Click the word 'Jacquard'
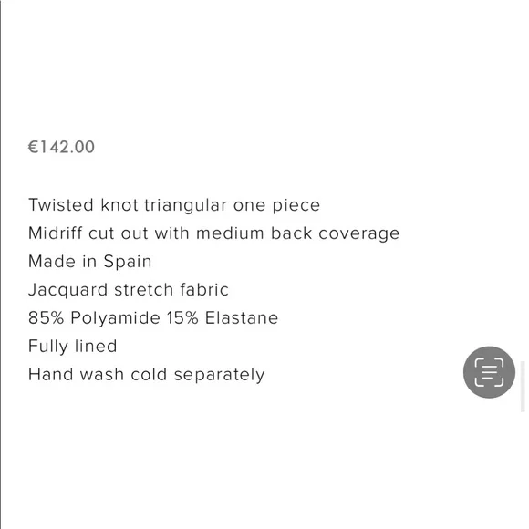 [x=67, y=290]
